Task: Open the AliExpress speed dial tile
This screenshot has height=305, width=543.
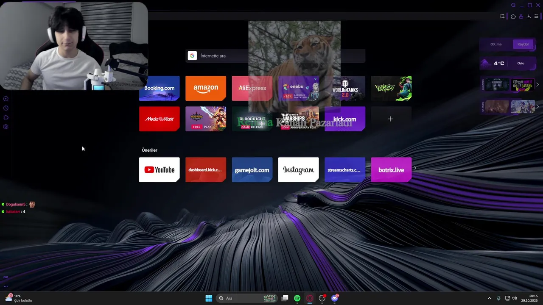Action: point(252,88)
